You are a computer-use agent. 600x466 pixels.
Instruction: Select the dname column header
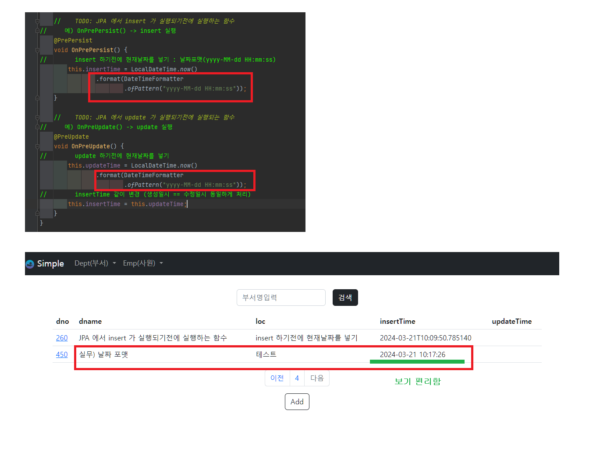(90, 321)
